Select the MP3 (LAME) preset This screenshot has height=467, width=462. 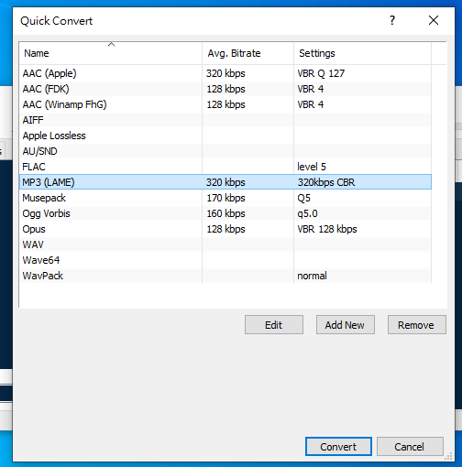225,182
